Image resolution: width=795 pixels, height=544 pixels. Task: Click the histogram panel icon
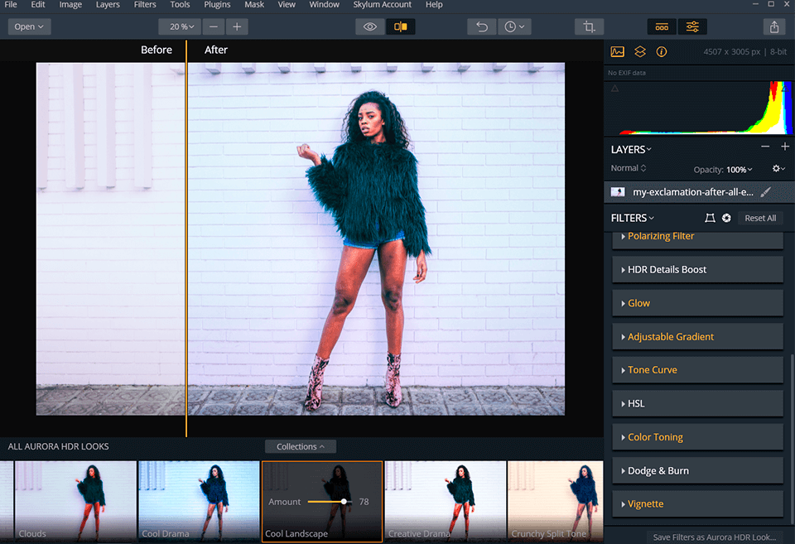(x=617, y=51)
